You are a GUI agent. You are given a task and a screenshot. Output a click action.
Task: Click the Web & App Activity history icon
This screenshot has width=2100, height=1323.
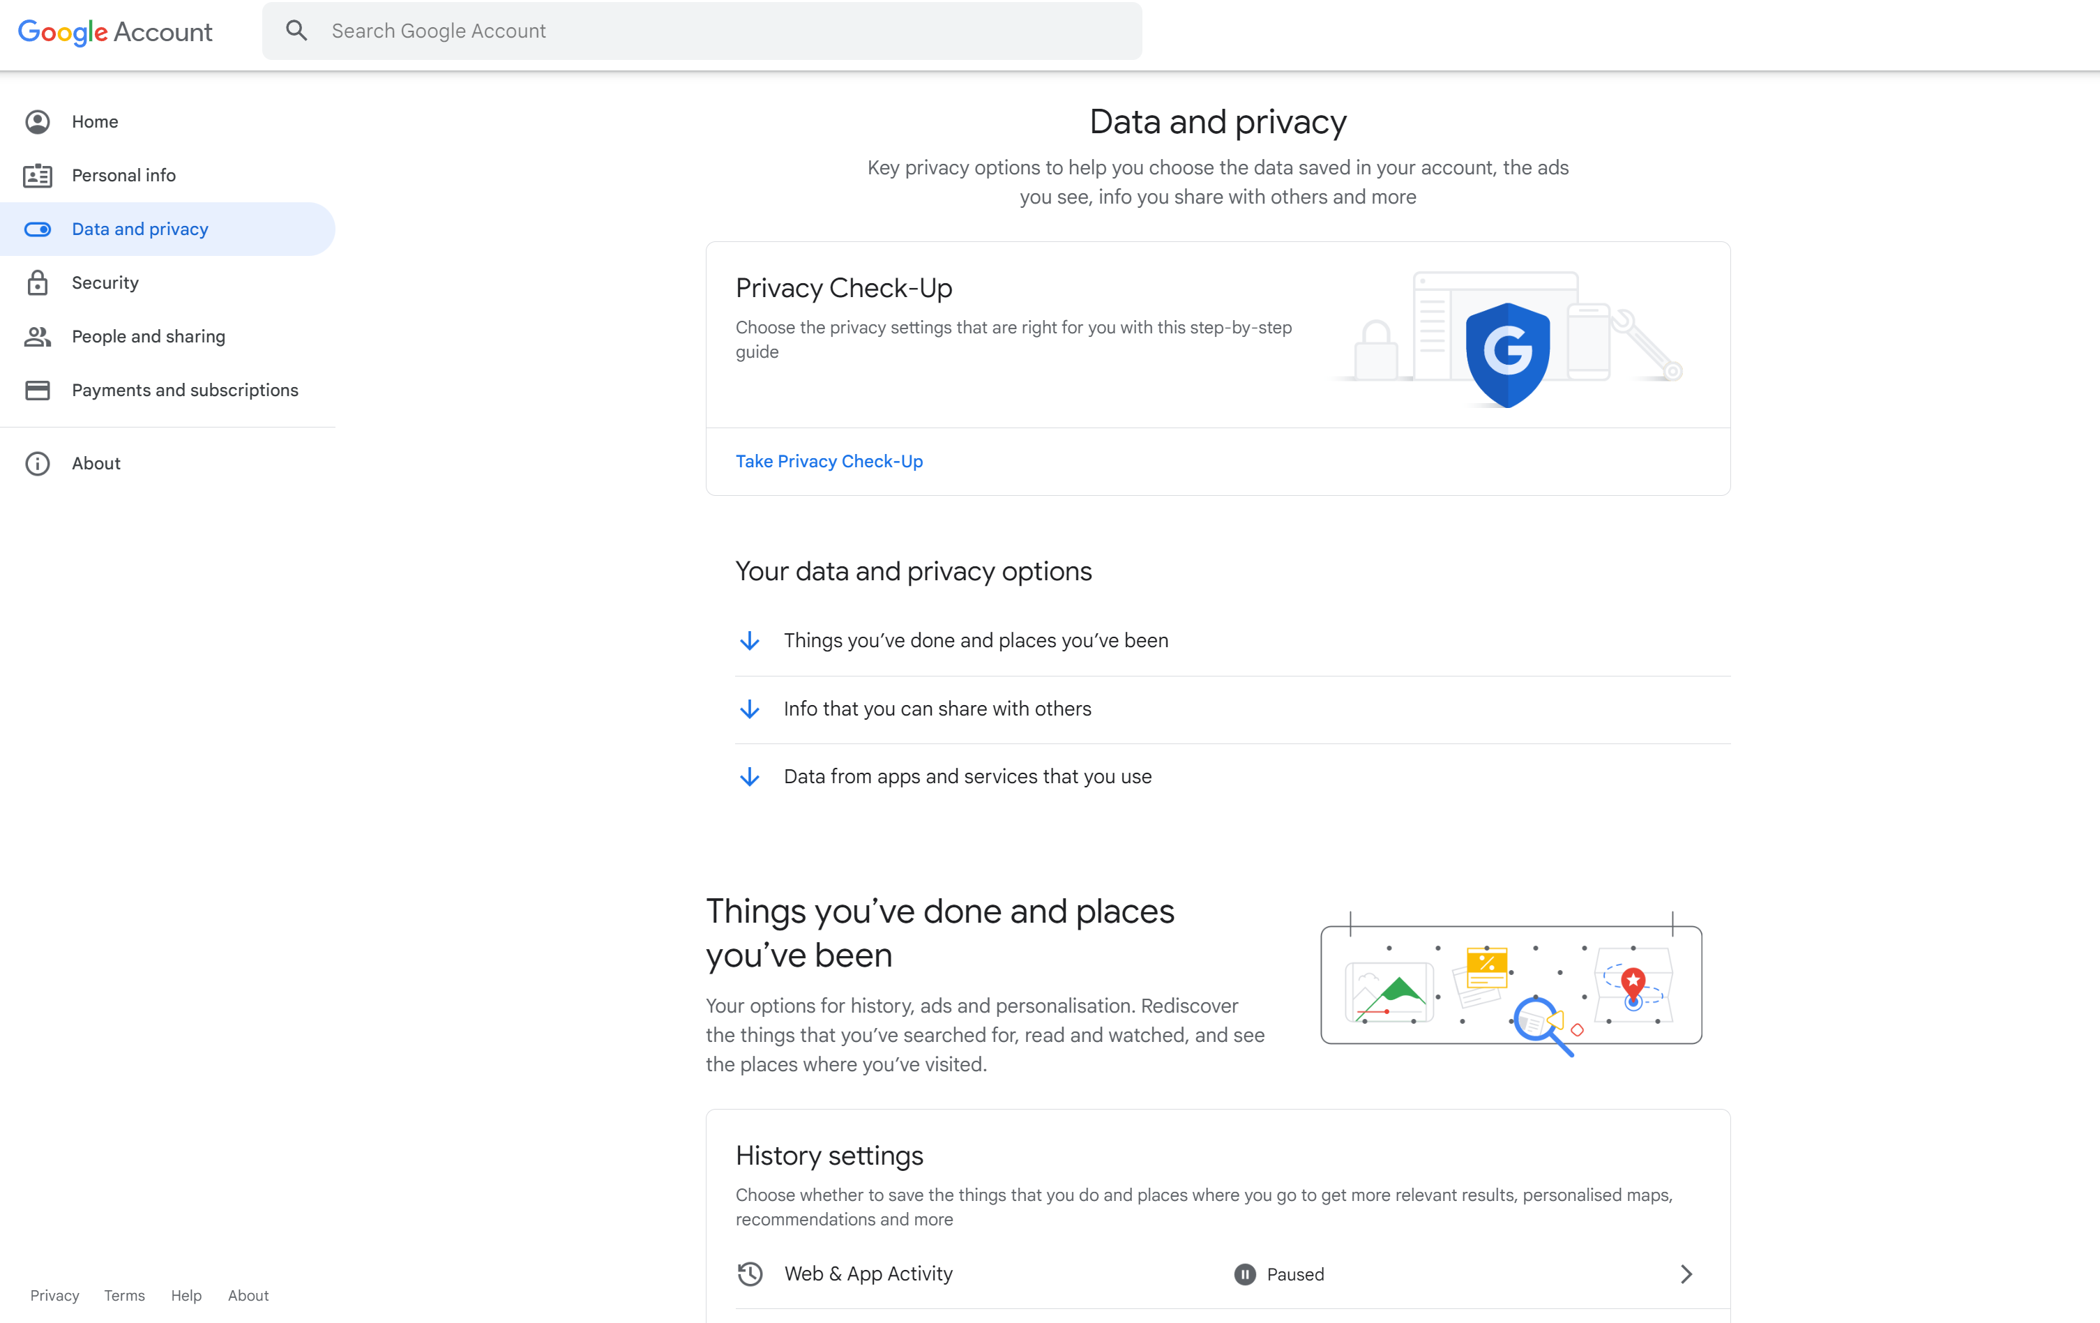pyautogui.click(x=750, y=1274)
